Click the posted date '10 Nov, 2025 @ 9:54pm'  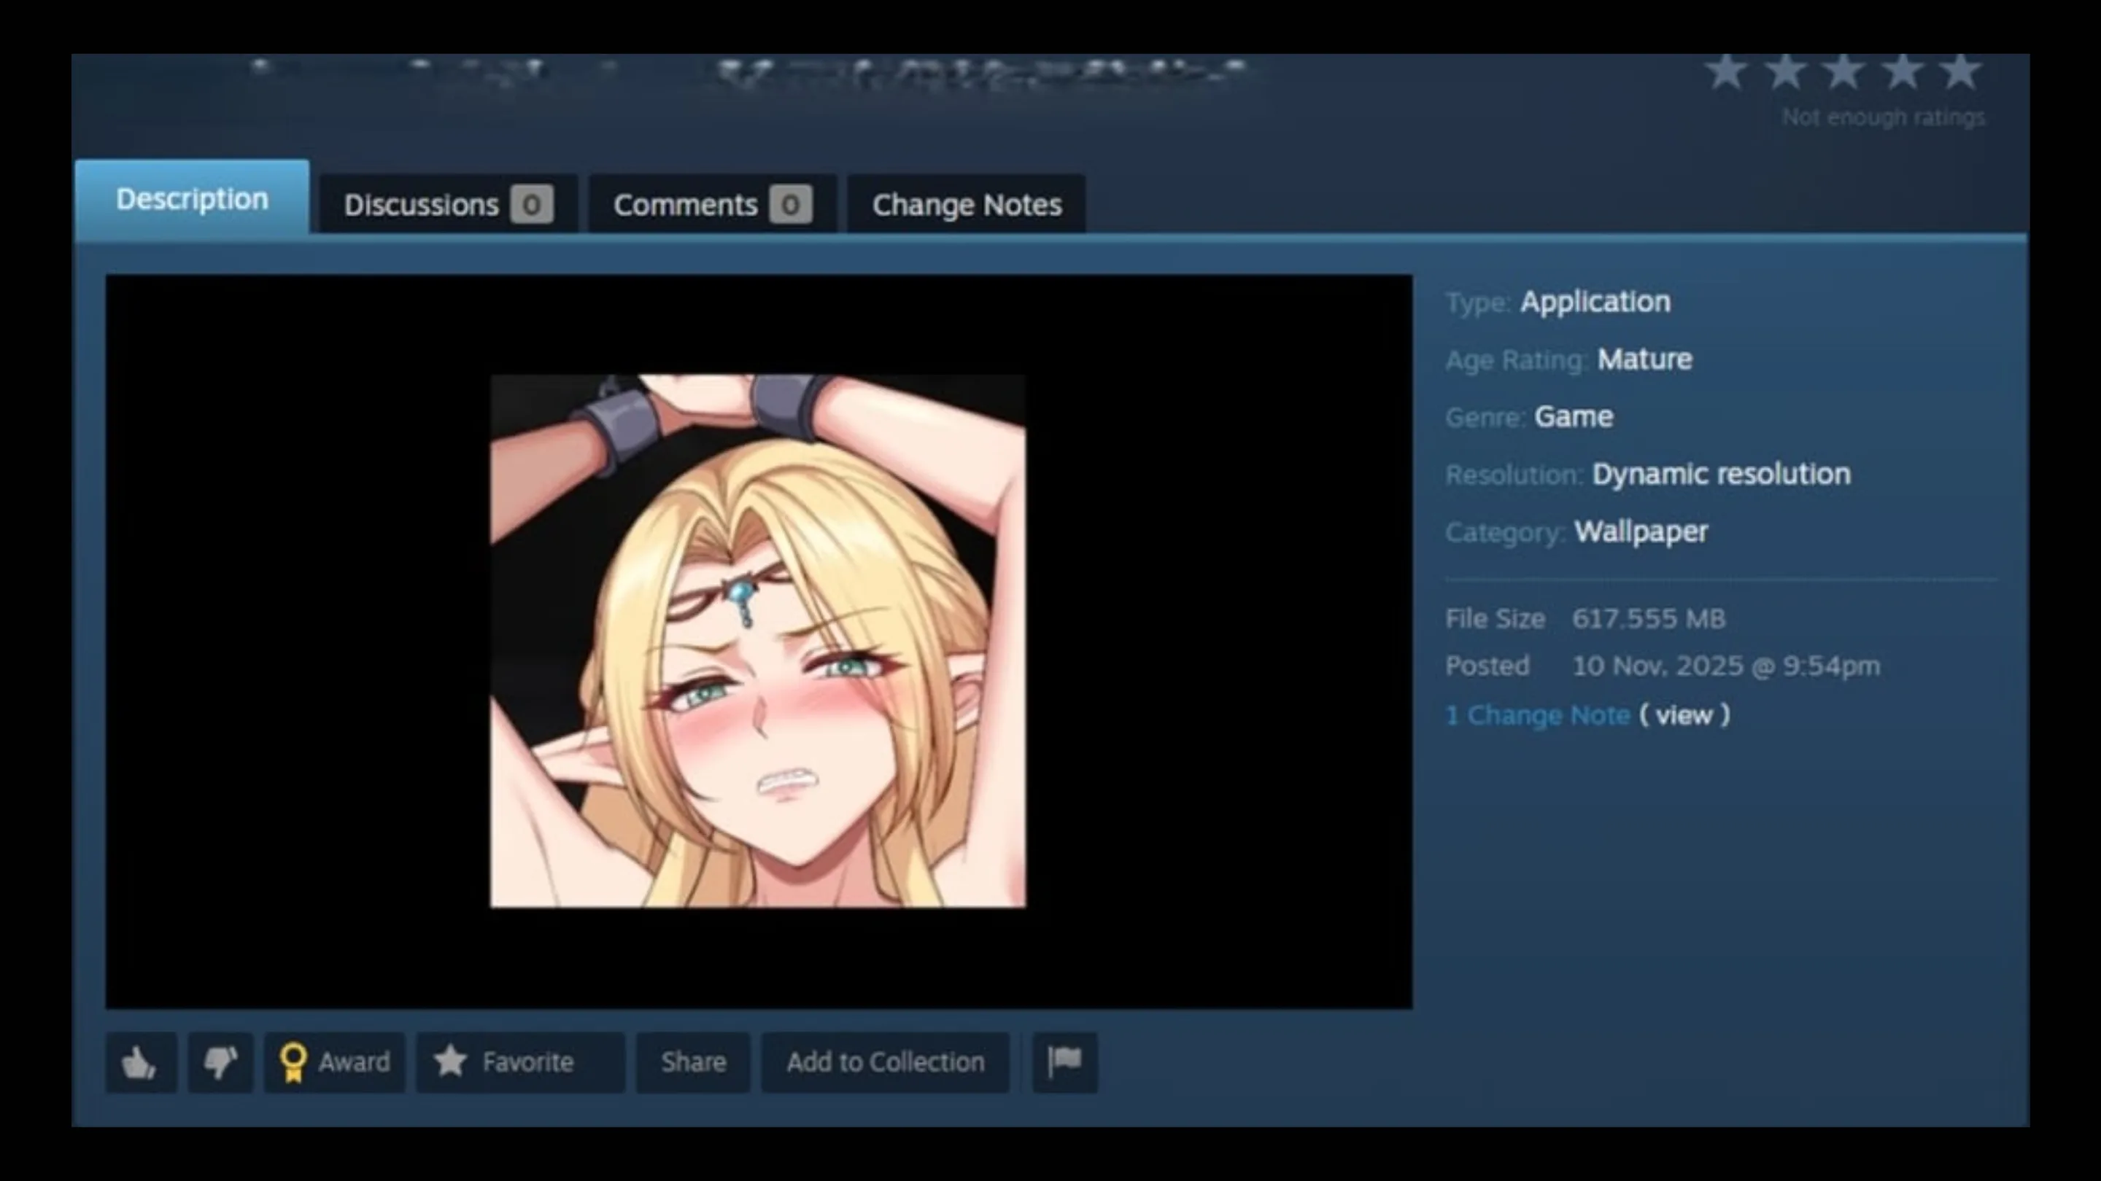click(x=1727, y=666)
